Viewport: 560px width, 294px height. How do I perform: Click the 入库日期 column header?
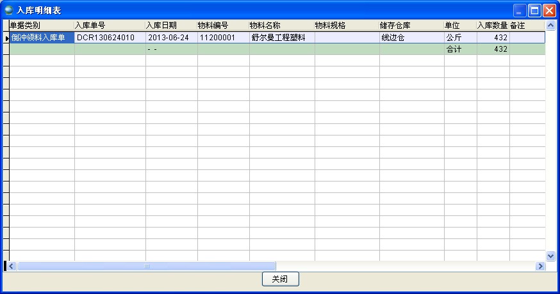[171, 26]
